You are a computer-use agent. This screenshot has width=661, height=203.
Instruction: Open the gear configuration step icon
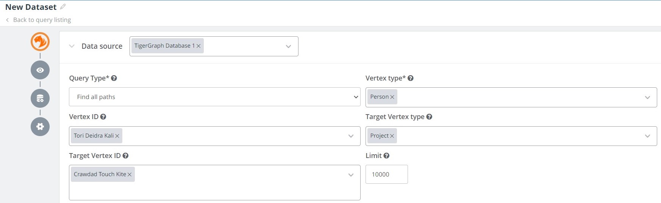(x=40, y=127)
